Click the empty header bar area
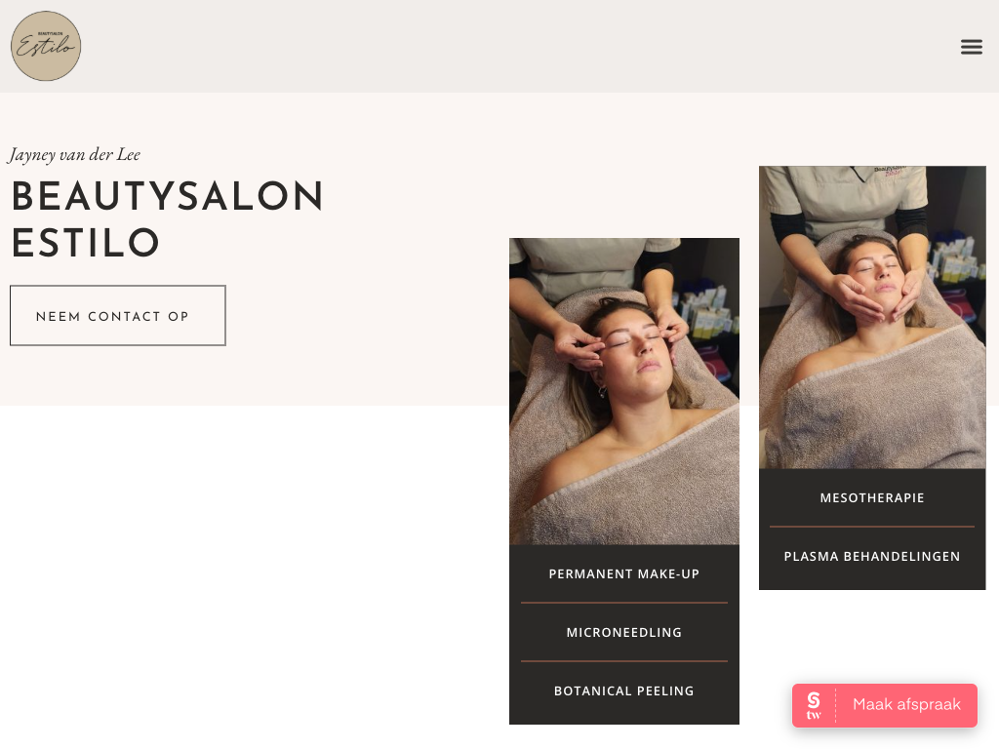The height and width of the screenshot is (749, 999). tap(509, 46)
